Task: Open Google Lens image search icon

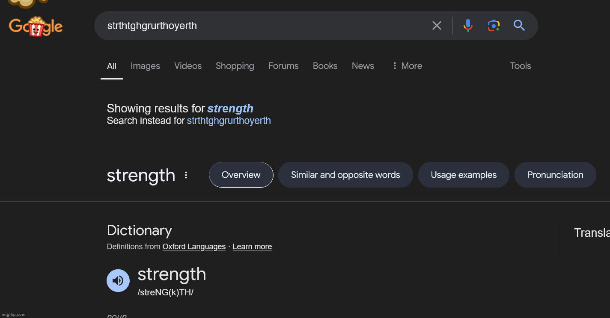Action: (494, 26)
